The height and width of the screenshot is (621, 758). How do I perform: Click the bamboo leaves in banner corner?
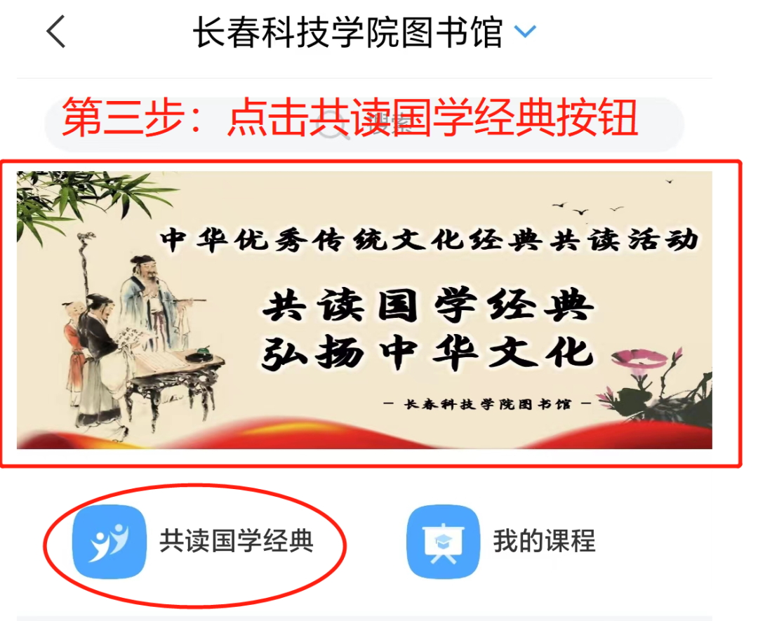click(x=82, y=203)
